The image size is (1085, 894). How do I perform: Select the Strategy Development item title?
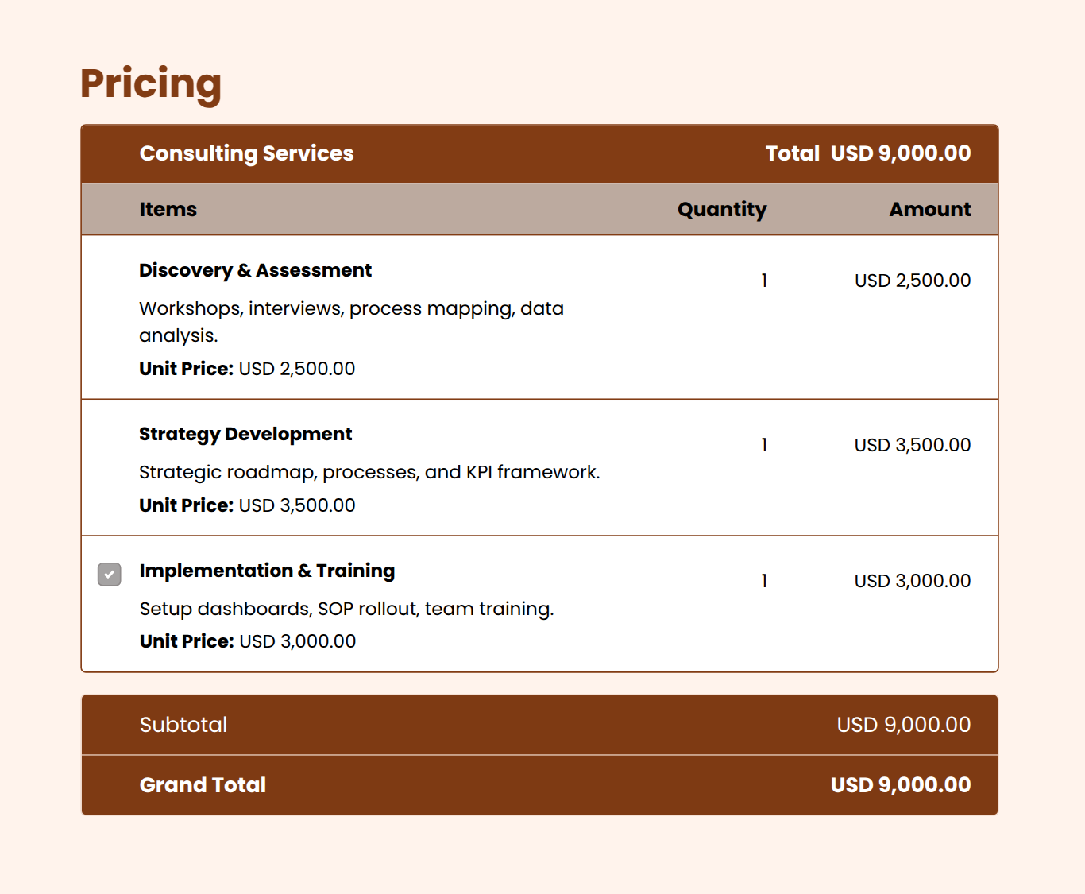(245, 434)
